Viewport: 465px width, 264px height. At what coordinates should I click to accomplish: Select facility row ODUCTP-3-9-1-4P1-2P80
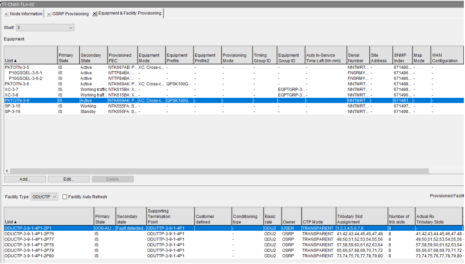point(234,256)
